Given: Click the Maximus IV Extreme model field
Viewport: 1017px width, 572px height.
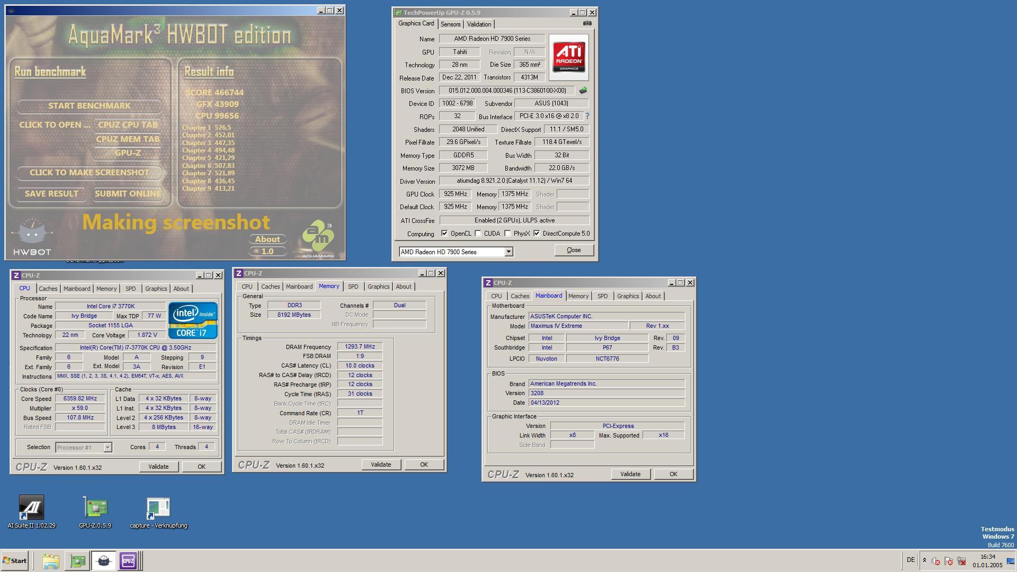Looking at the screenshot, I should pos(578,326).
